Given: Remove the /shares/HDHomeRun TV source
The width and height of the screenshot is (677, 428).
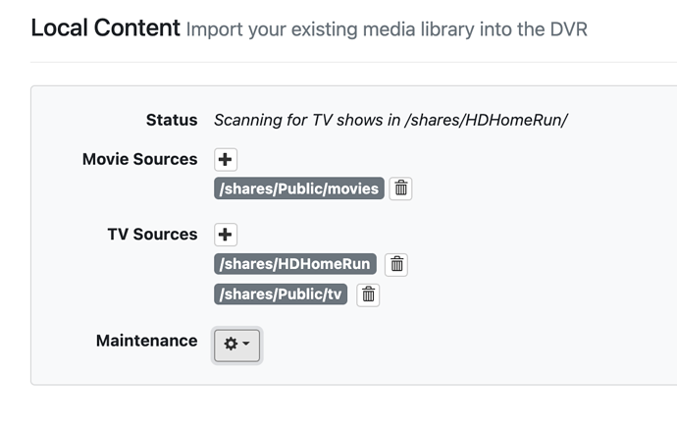Looking at the screenshot, I should (396, 264).
